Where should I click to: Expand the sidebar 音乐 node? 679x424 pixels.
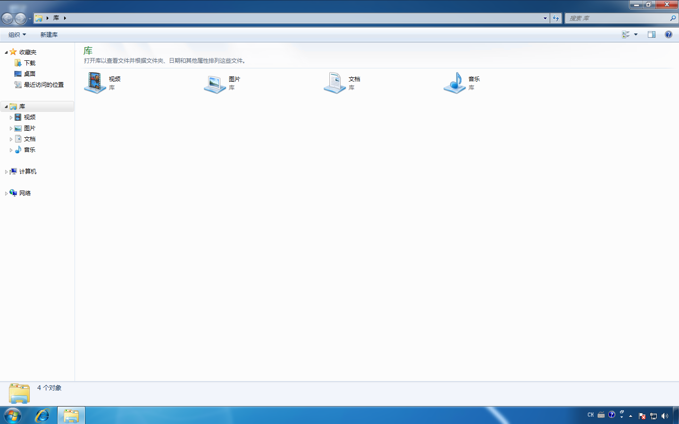(11, 150)
